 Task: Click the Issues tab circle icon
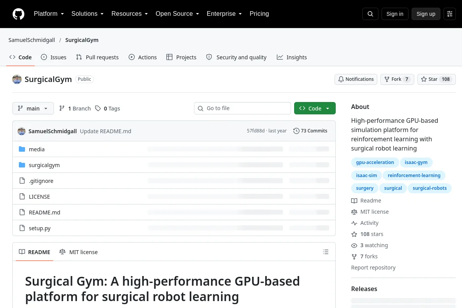click(44, 57)
